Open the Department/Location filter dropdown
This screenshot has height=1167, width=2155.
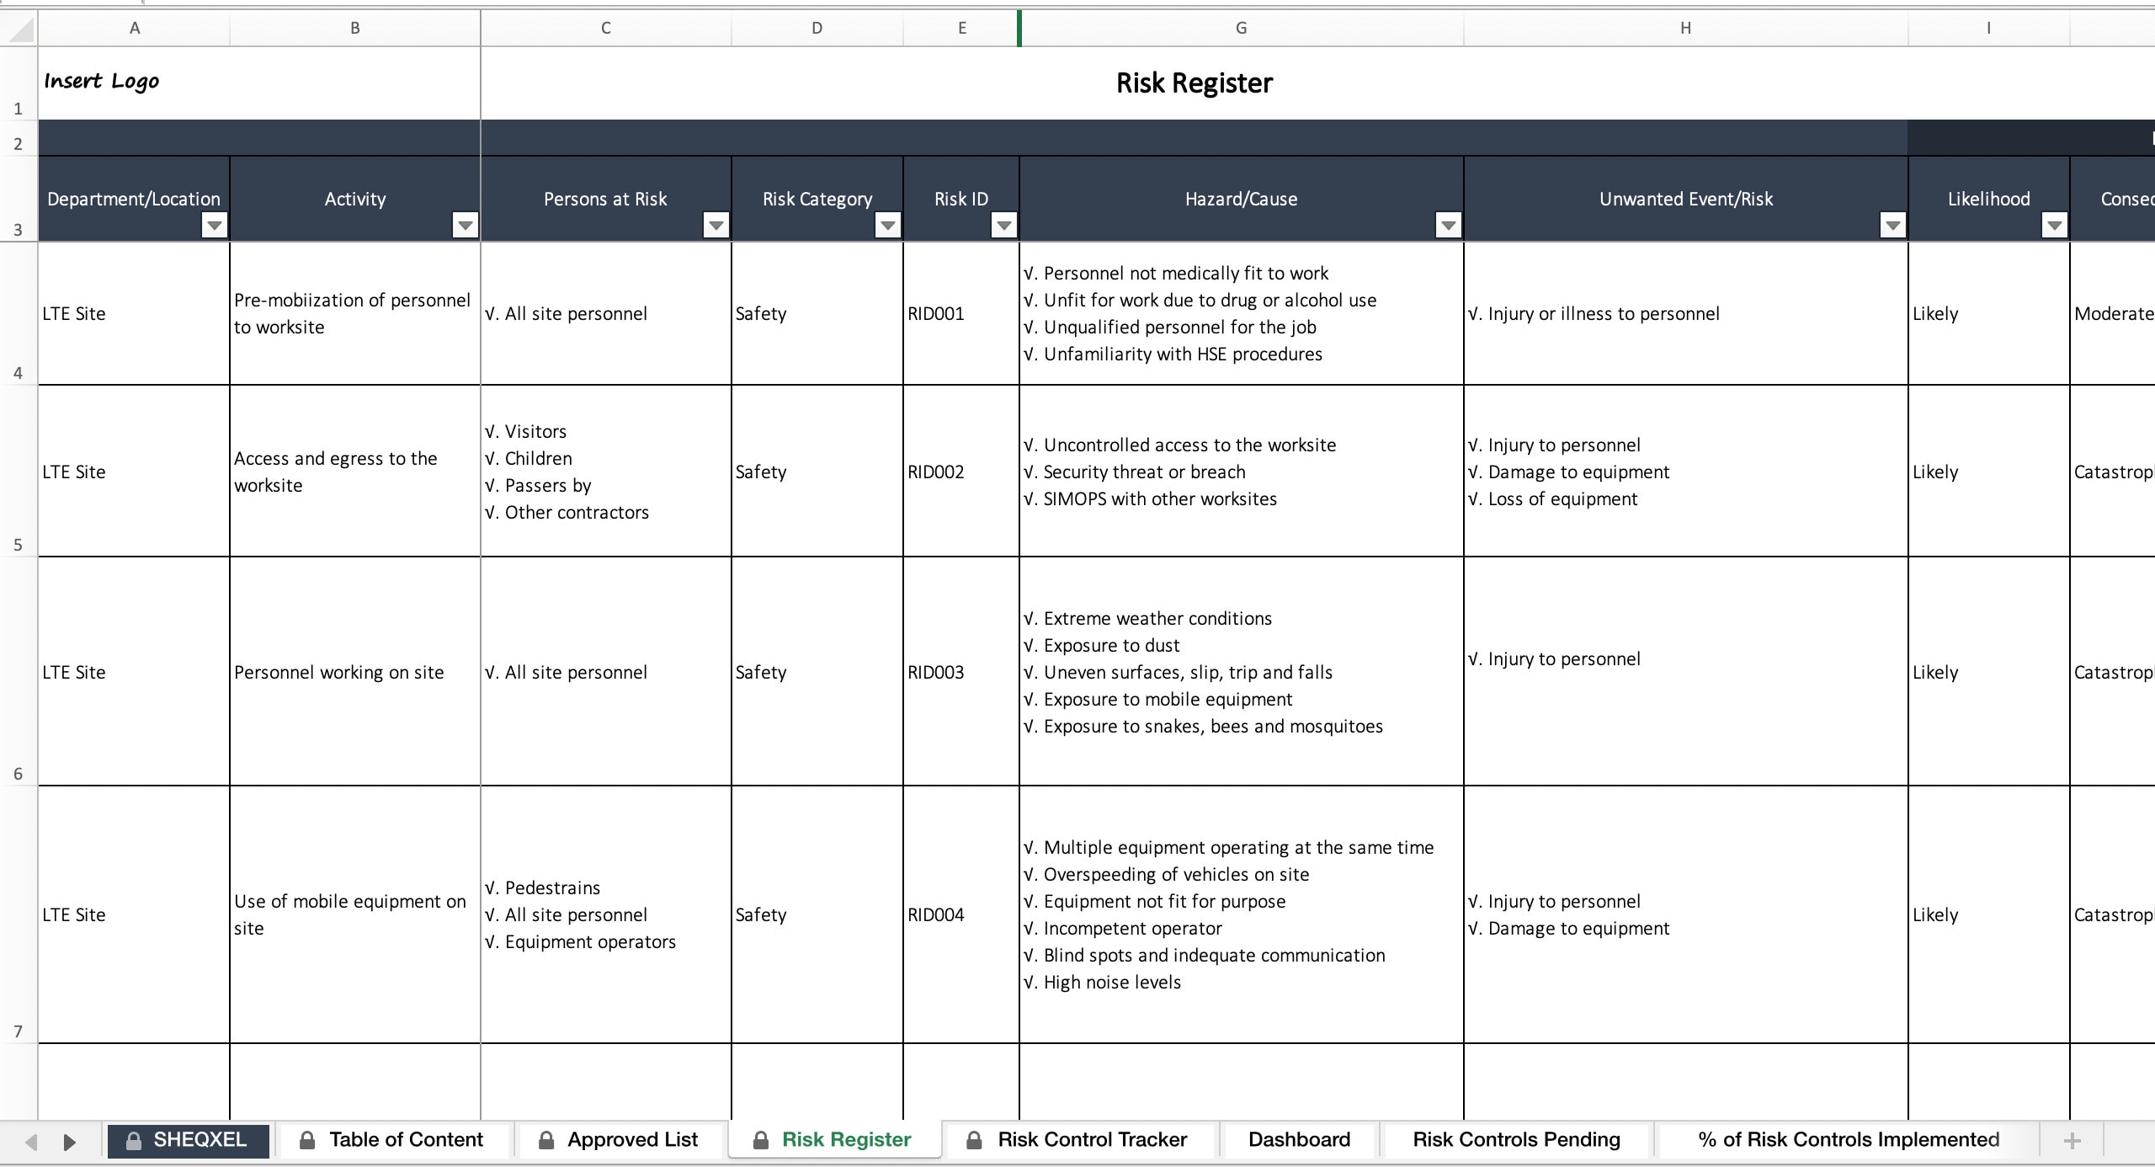(215, 225)
